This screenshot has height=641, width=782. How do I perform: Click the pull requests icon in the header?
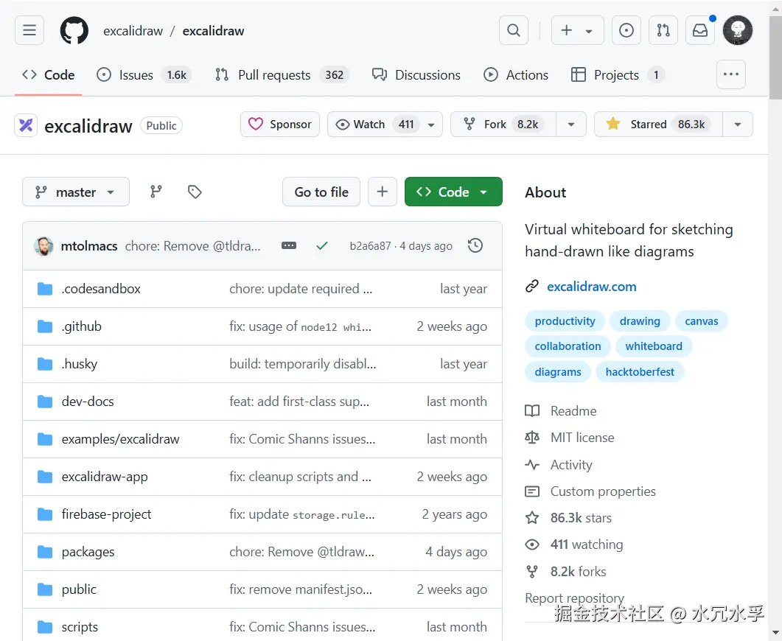click(663, 30)
